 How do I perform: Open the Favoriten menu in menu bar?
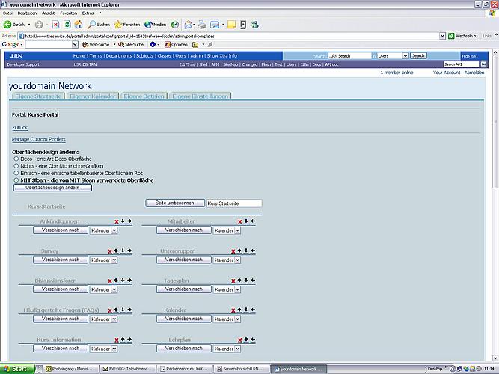click(68, 13)
